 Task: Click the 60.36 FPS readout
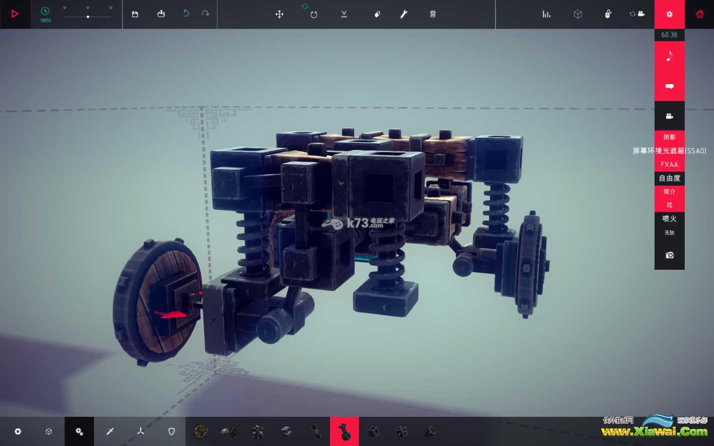pos(669,35)
